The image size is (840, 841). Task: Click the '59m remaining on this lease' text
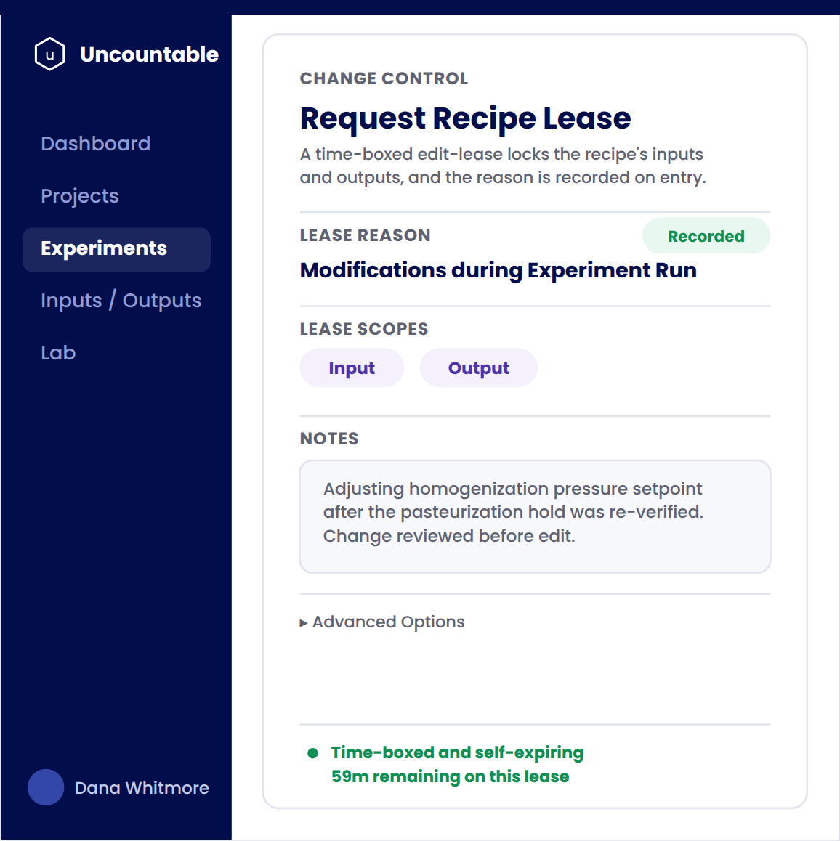[450, 776]
